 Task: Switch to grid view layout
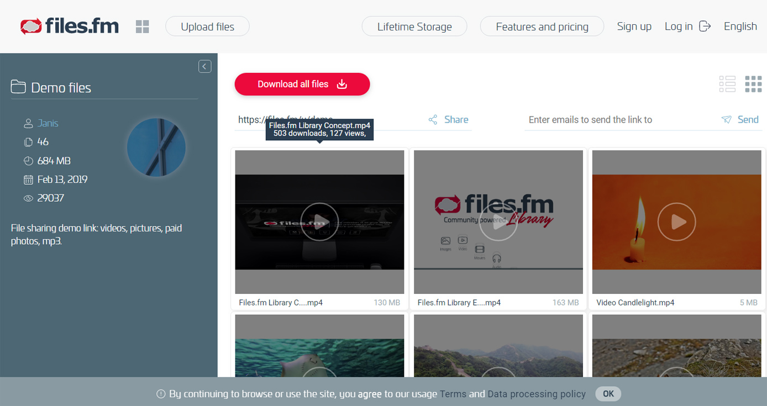pyautogui.click(x=753, y=84)
